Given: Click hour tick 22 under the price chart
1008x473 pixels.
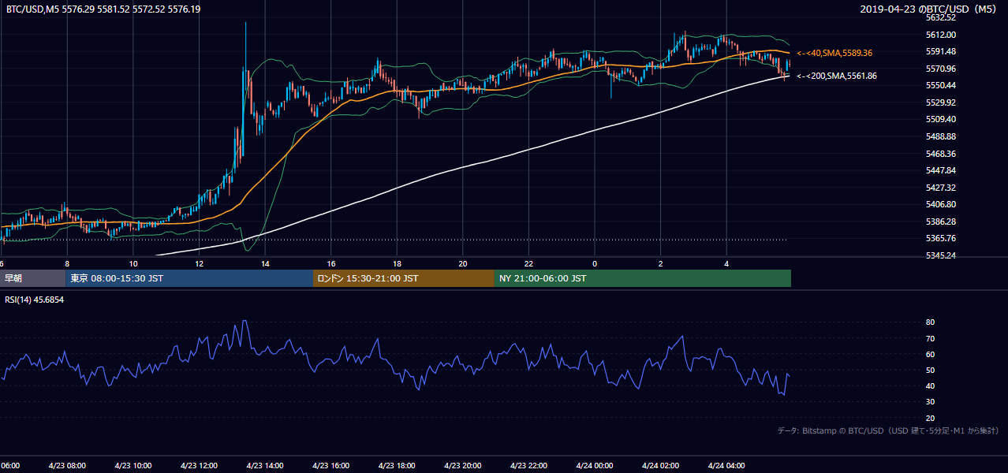Looking at the screenshot, I should click(x=528, y=263).
